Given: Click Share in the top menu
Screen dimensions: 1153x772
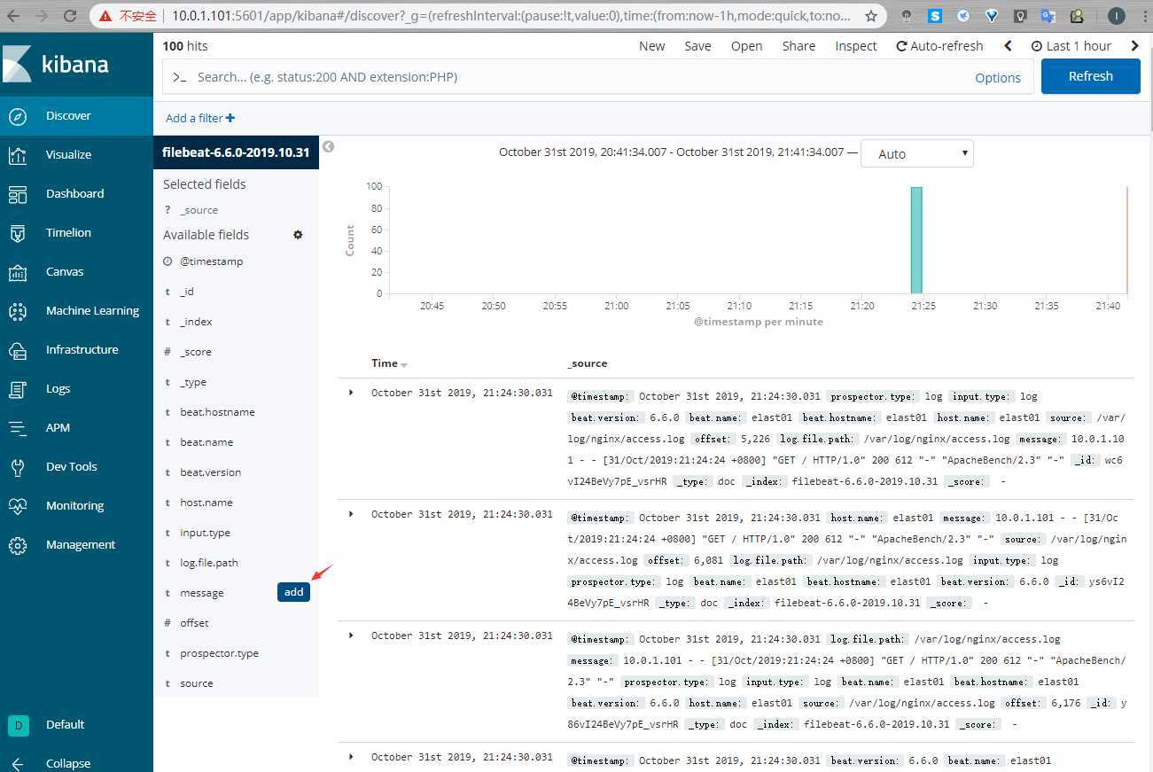Looking at the screenshot, I should pos(799,46).
